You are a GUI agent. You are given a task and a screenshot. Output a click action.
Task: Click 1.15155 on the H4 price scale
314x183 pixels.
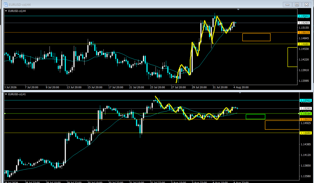[x=304, y=28]
